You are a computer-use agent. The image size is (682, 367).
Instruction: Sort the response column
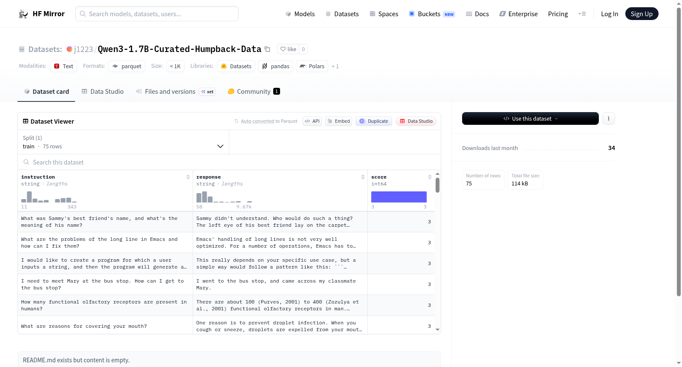coord(363,177)
